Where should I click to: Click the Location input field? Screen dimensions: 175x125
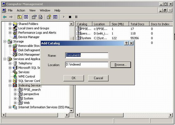click(x=87, y=65)
